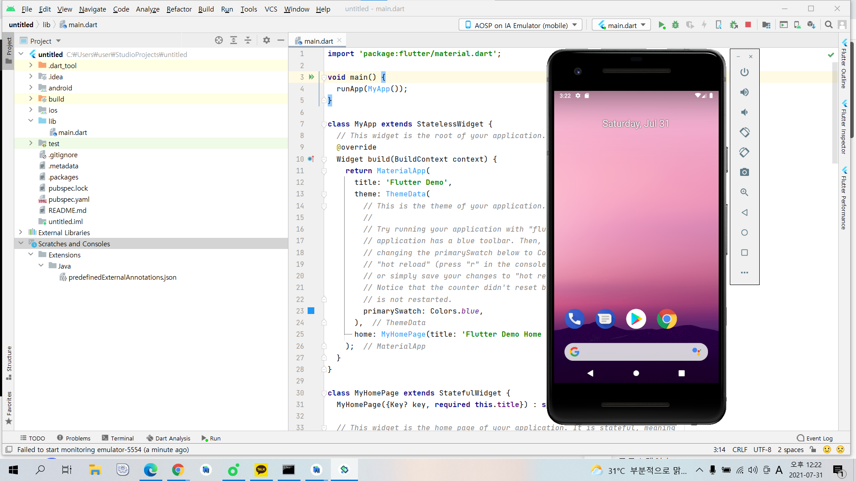Open Search Everywhere magnifier in toolbar

tap(828, 25)
